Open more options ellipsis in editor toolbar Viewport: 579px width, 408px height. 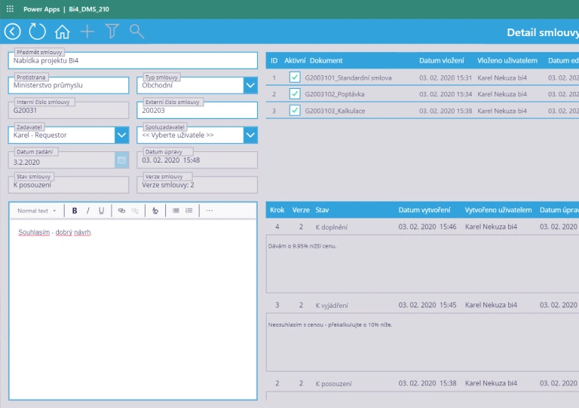[209, 211]
